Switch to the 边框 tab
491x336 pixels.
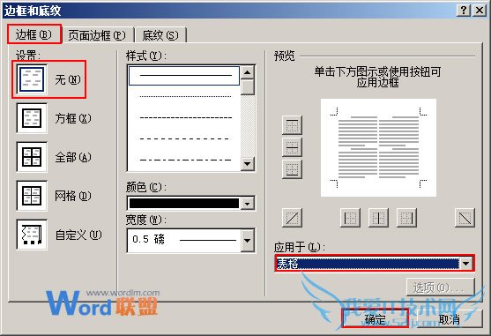click(33, 34)
